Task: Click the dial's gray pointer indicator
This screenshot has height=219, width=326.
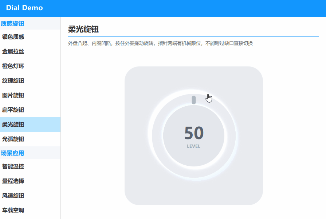Action: point(193,100)
